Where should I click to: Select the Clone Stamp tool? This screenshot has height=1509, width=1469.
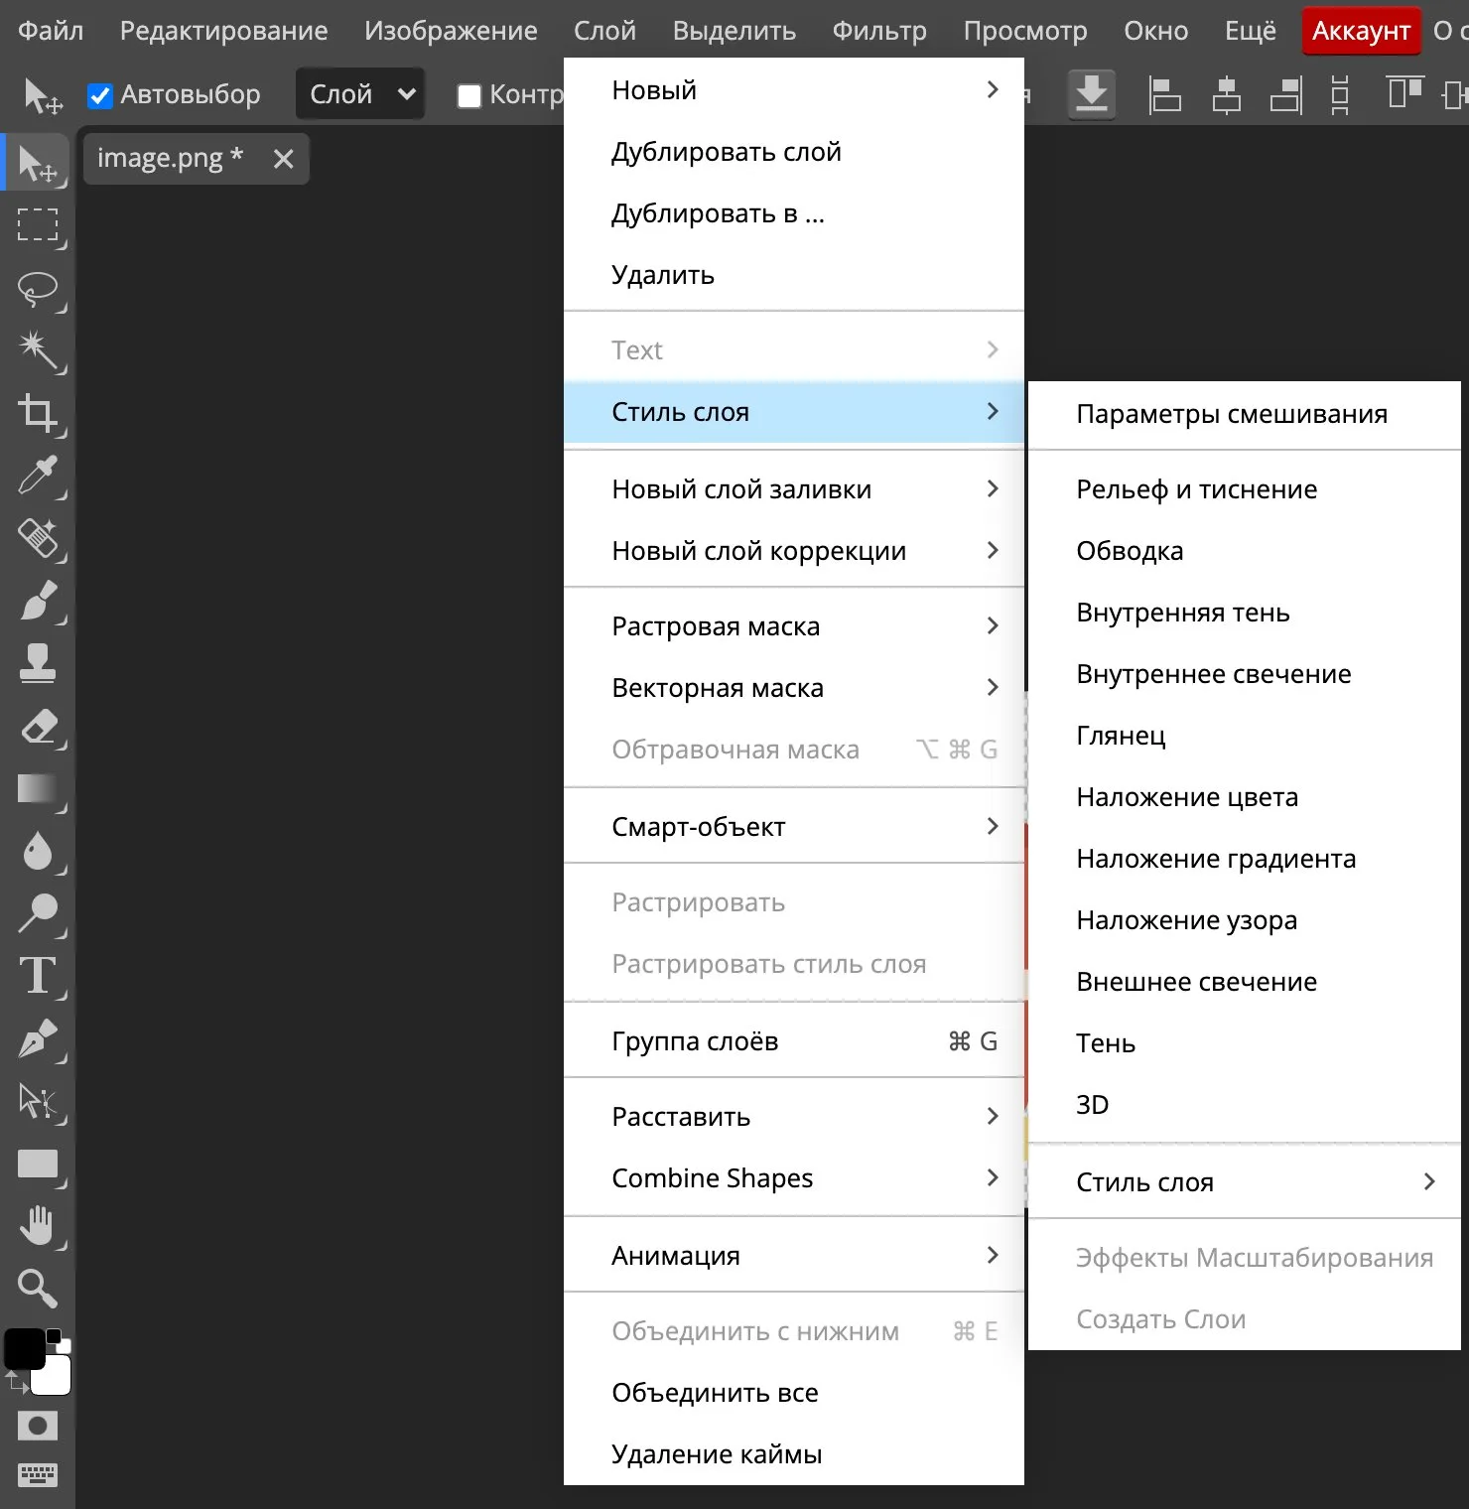pos(38,663)
